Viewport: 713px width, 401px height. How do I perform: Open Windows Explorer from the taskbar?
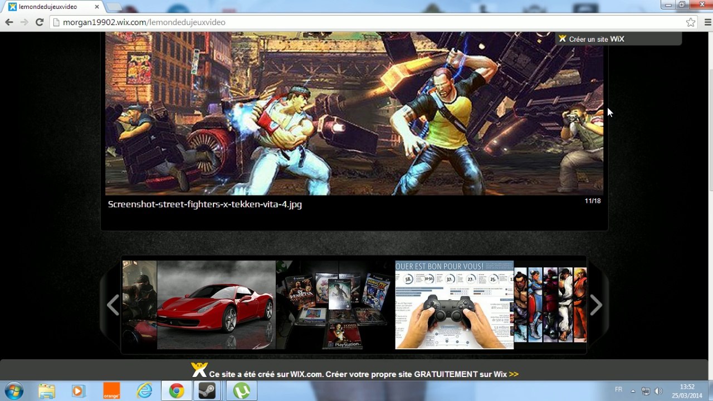pyautogui.click(x=47, y=391)
